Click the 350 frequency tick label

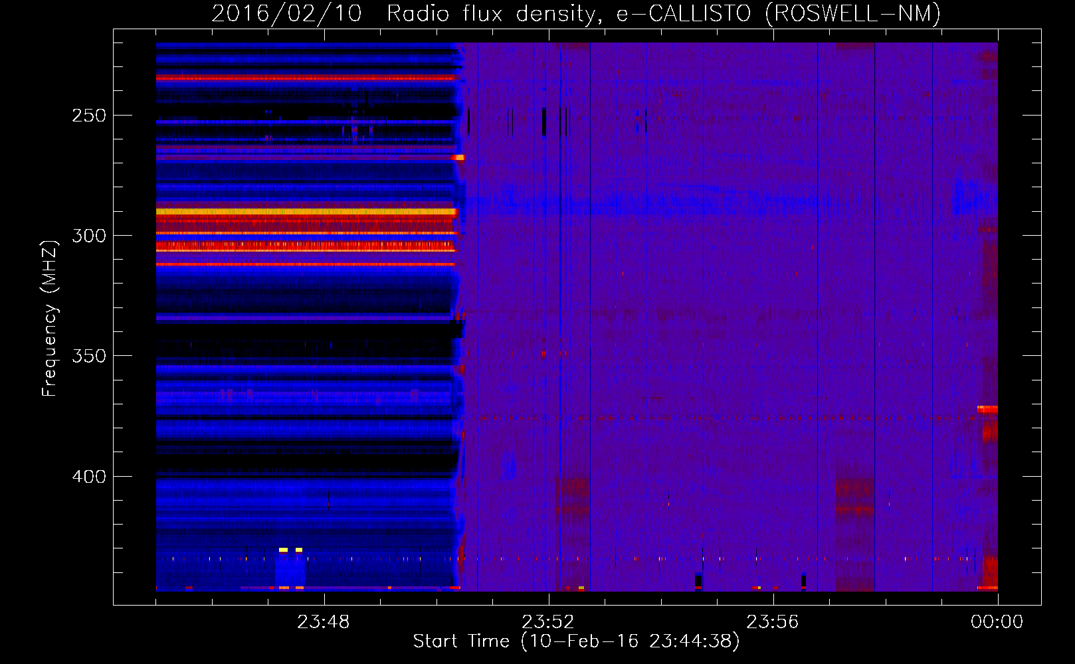[89, 356]
